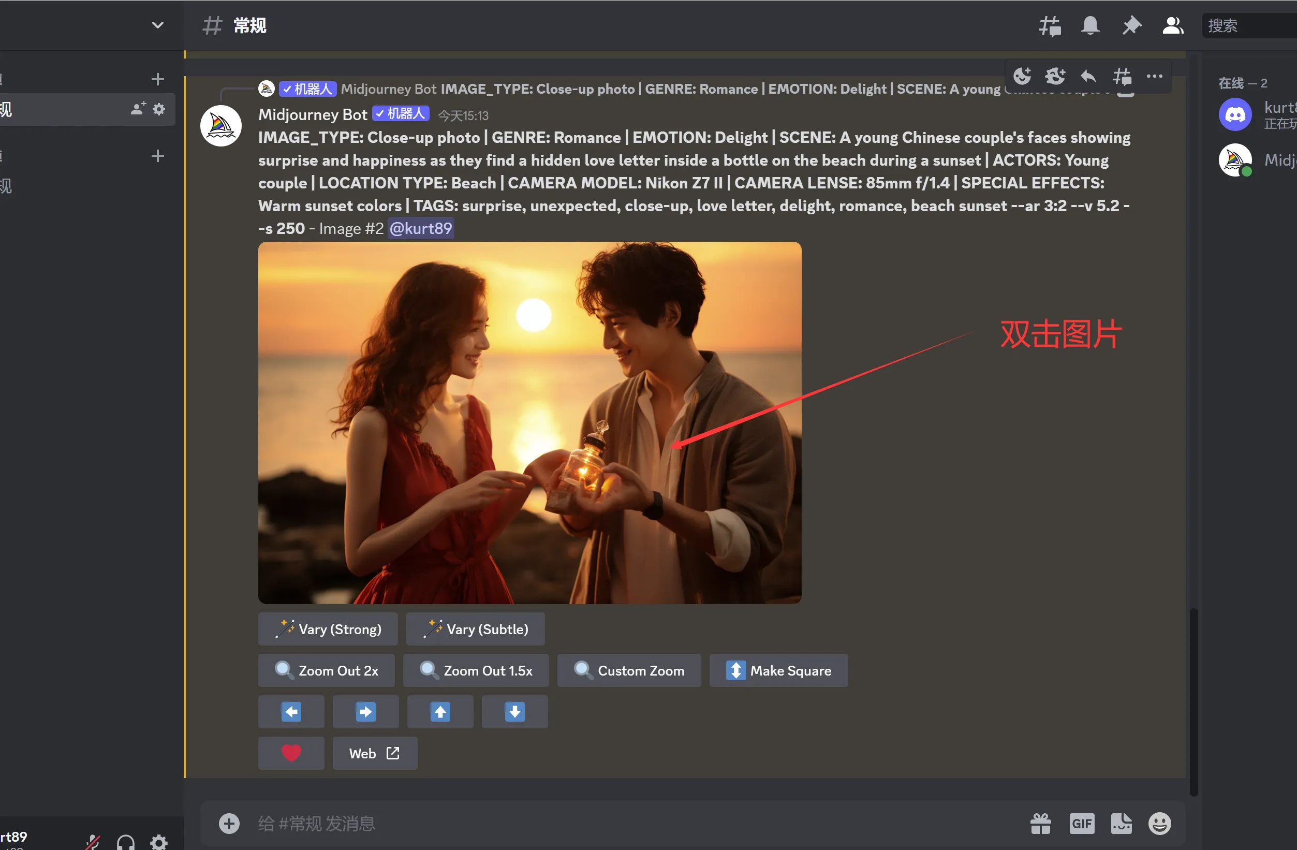The width and height of the screenshot is (1297, 850).
Task: Open GIF picker
Action: [x=1081, y=823]
